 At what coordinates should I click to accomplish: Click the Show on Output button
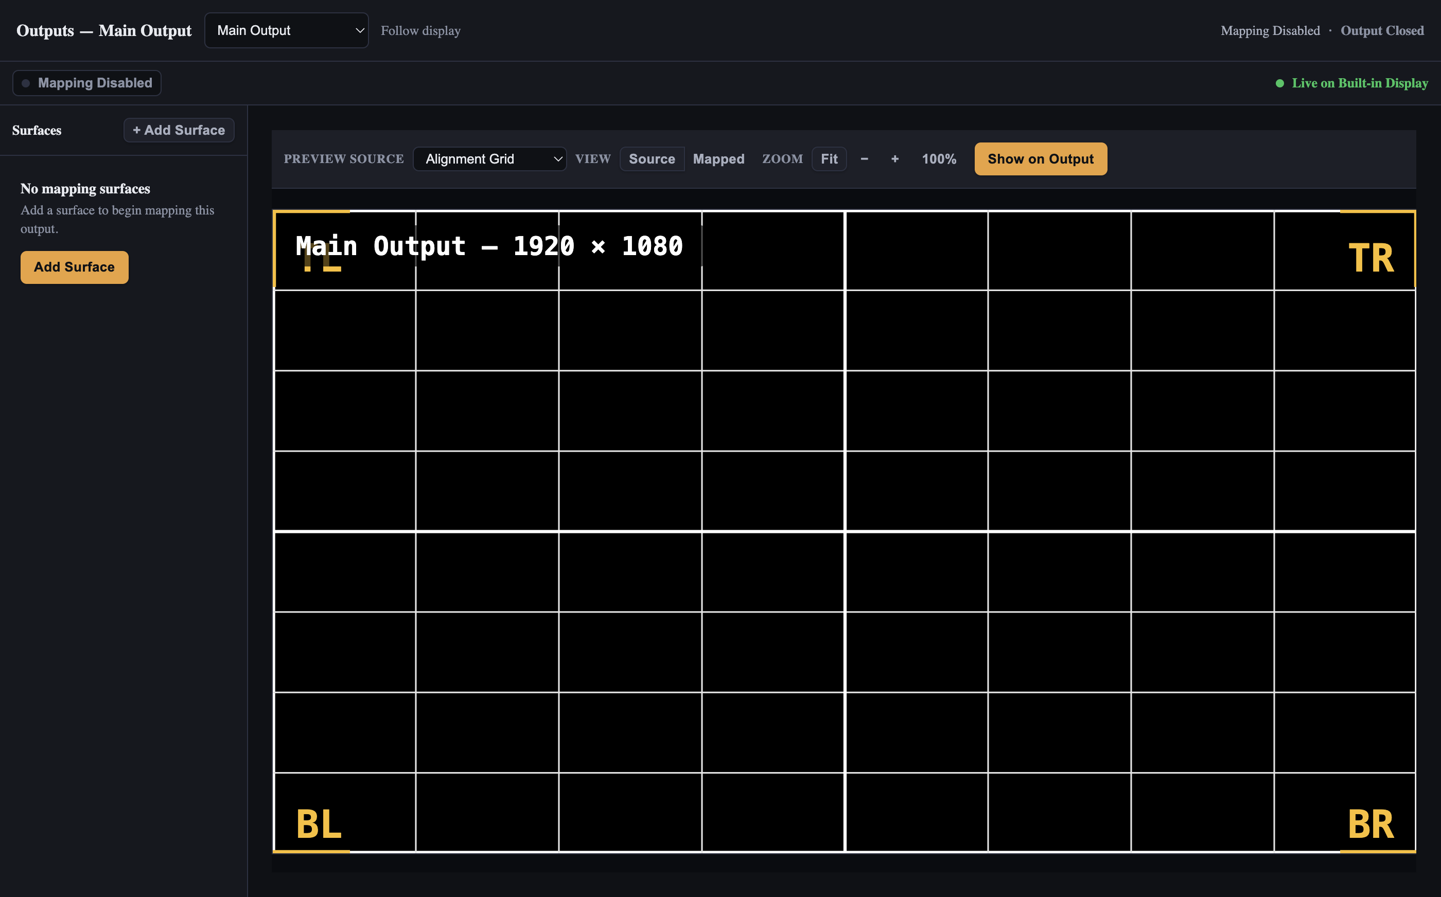point(1041,159)
